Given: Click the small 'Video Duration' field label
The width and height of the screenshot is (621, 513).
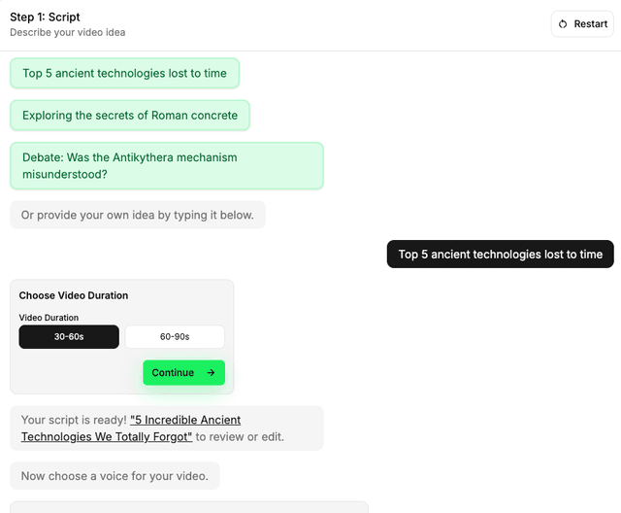Looking at the screenshot, I should [x=49, y=318].
